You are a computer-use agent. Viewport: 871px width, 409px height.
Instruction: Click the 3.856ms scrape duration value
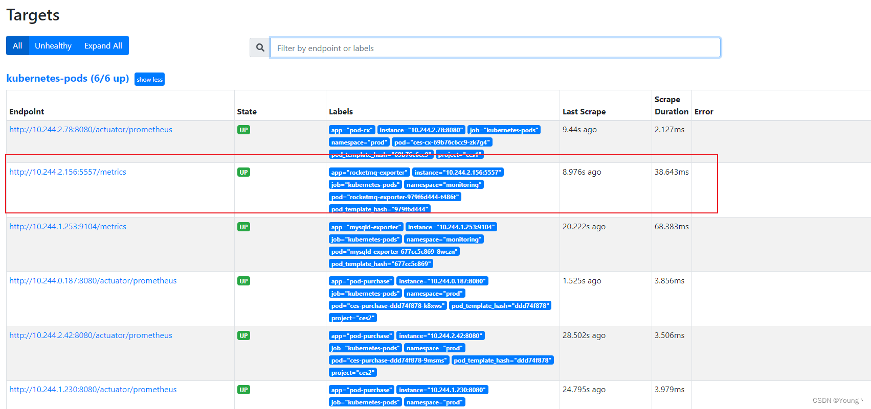(669, 281)
